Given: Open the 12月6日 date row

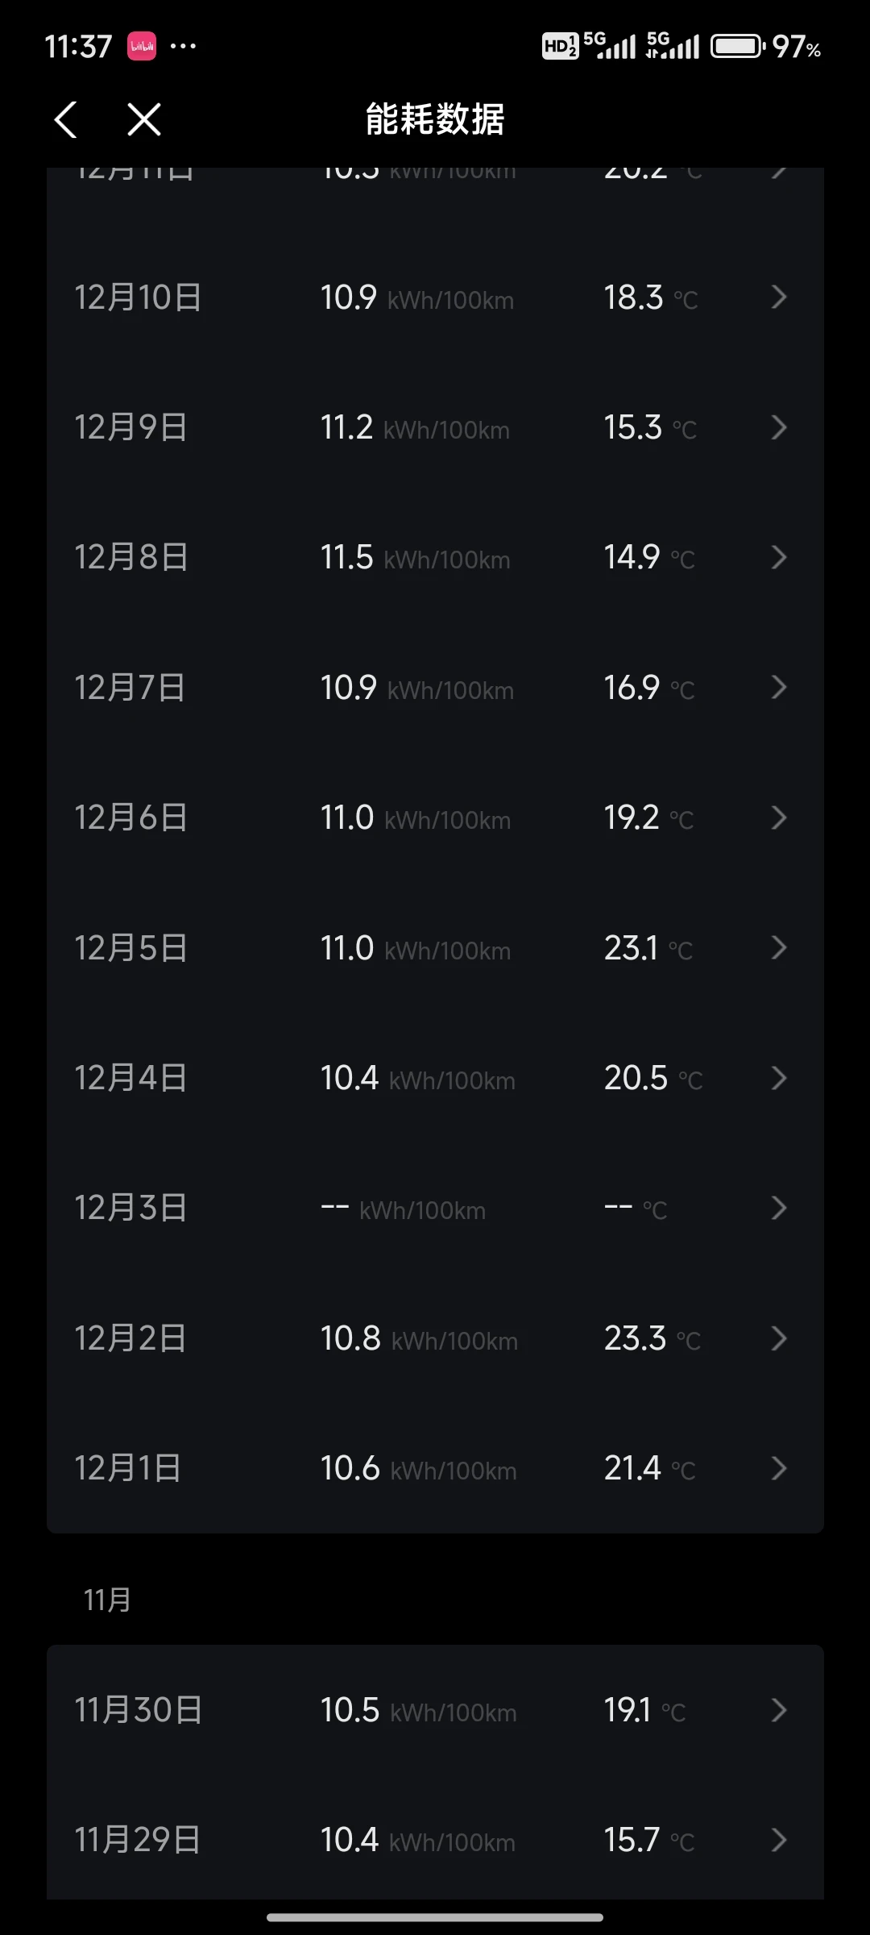Looking at the screenshot, I should [x=131, y=818].
